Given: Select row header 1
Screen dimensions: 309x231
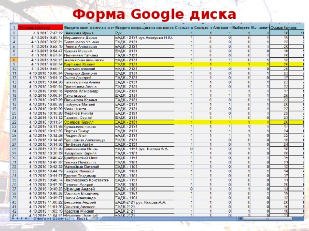Looking at the screenshot, I should click(14, 27).
